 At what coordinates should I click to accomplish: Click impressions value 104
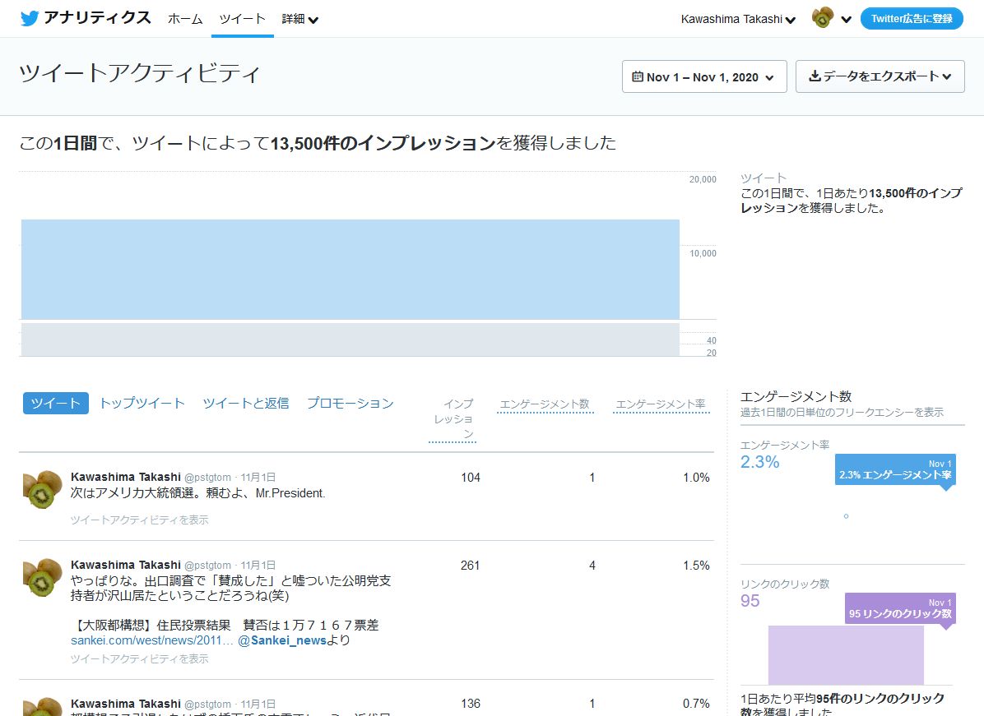point(471,478)
